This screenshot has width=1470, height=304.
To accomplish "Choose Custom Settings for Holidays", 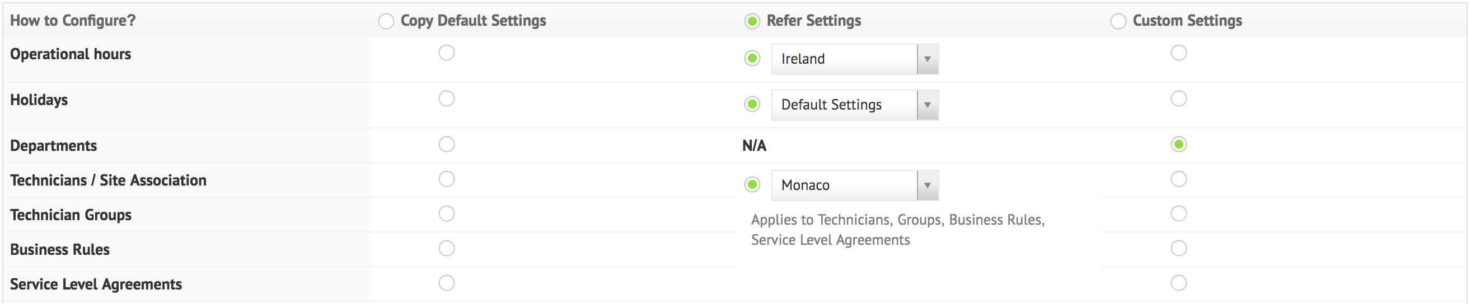I will click(x=1178, y=99).
